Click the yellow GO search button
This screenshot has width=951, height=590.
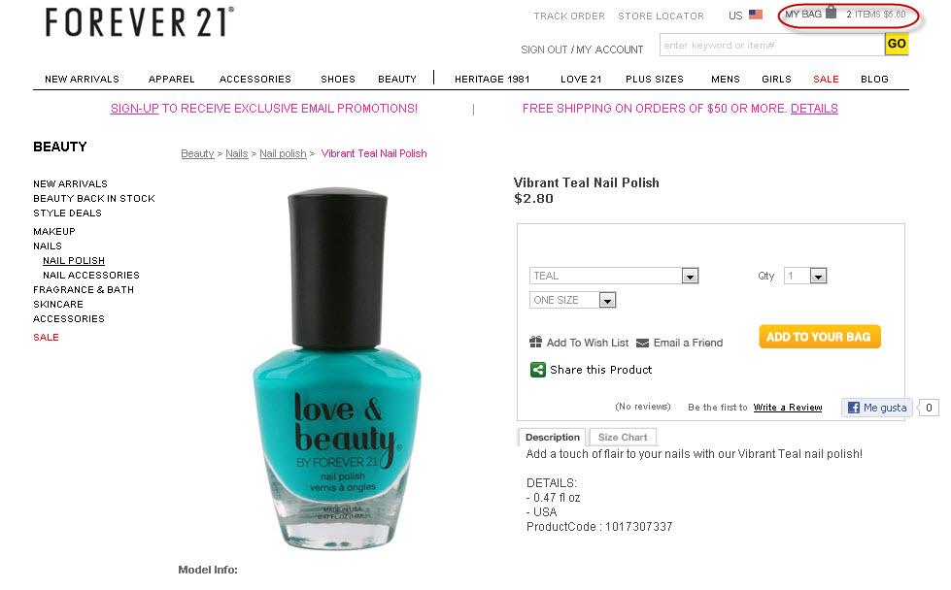coord(897,44)
